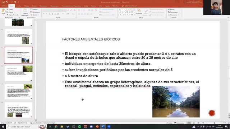Toggle underline formatting S button
The width and height of the screenshot is (230, 129).
tap(50, 14)
